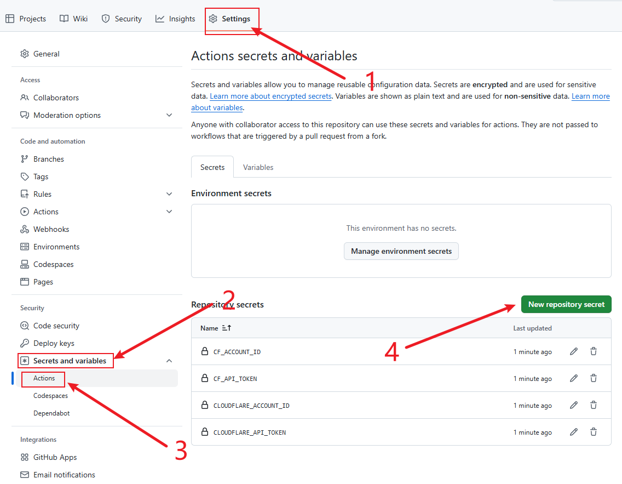This screenshot has width=622, height=484.
Task: Edit the CLOUDFLARE_ACCOUNT_ID secret via pencil icon
Action: click(x=574, y=405)
